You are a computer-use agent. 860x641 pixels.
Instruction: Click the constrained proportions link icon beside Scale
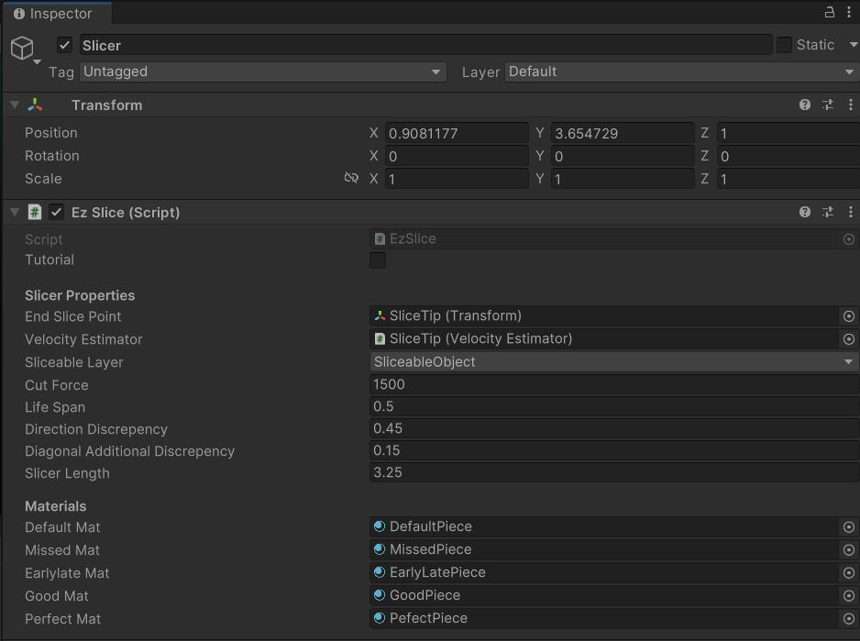351,179
